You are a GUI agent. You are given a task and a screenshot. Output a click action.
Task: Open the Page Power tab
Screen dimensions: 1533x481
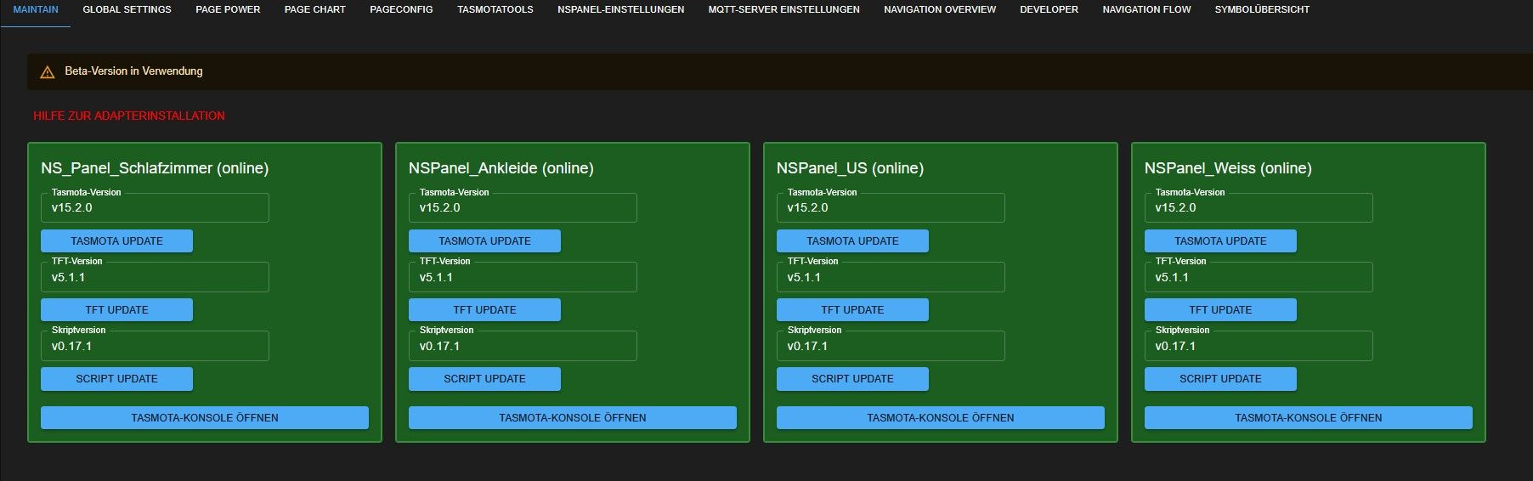tap(228, 9)
